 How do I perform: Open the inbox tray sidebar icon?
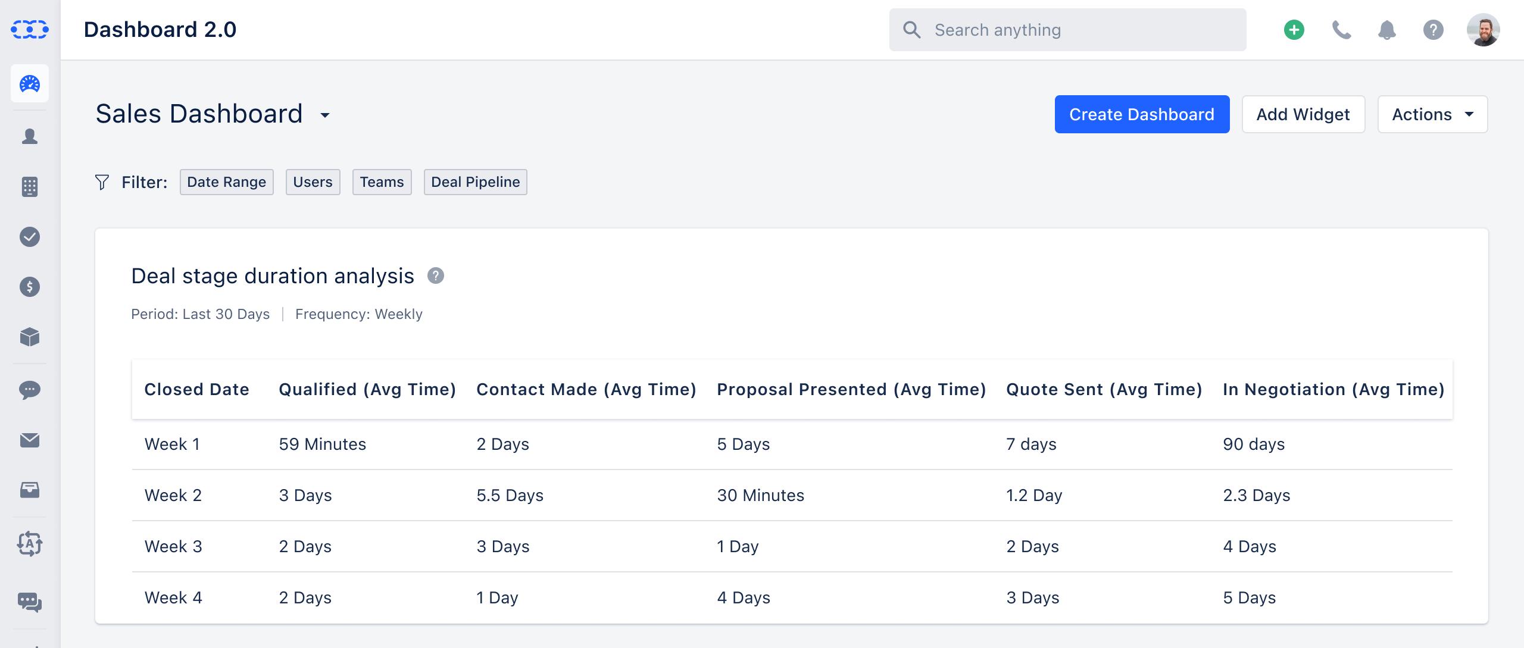(x=30, y=490)
